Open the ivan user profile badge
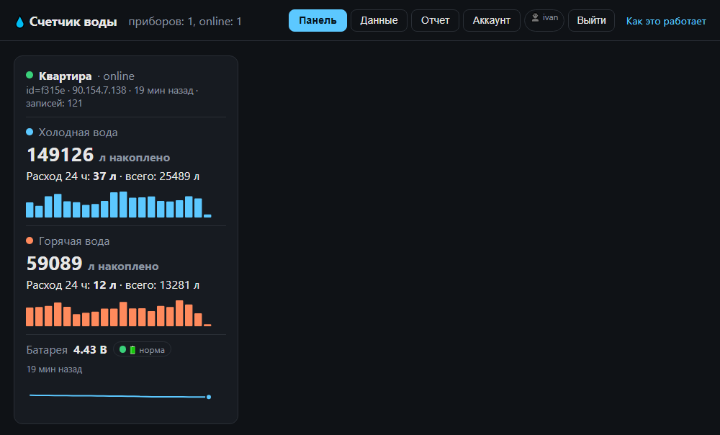This screenshot has width=720, height=435. tap(544, 21)
